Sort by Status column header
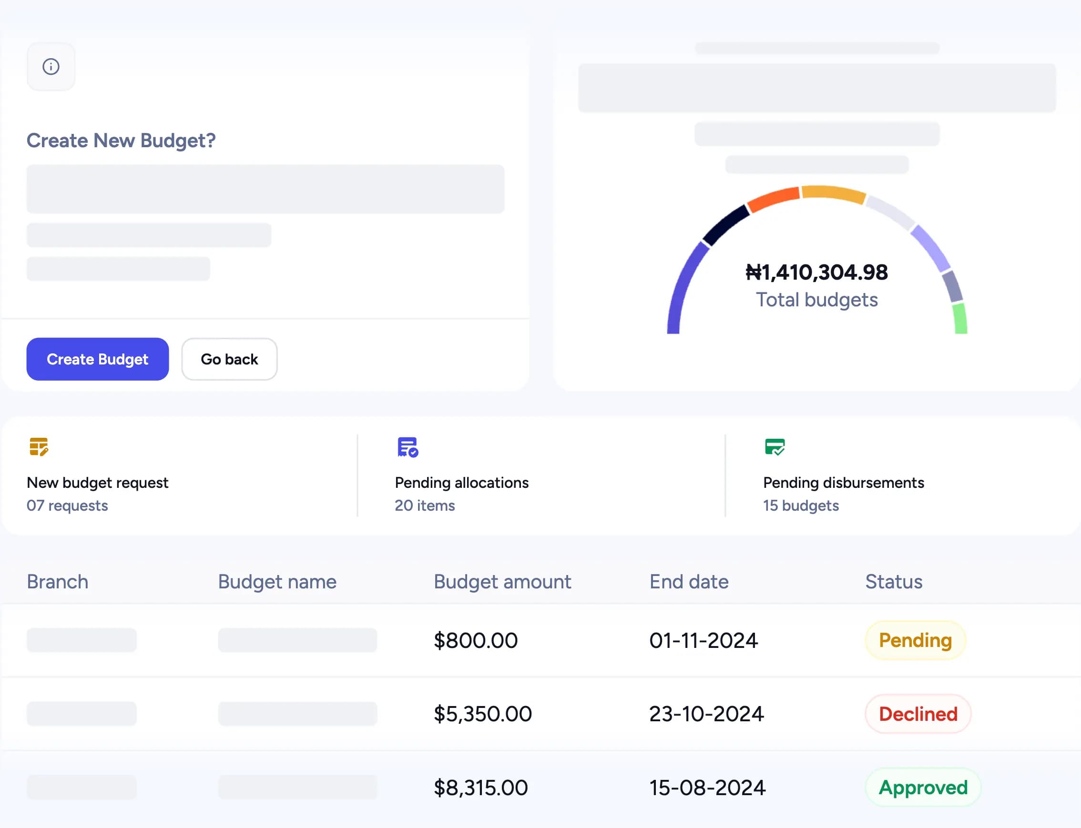 click(x=894, y=582)
